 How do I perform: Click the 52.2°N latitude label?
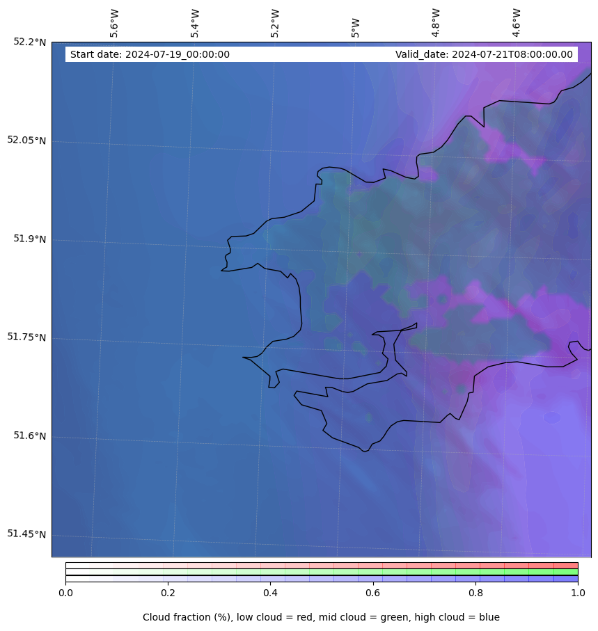pyautogui.click(x=29, y=42)
